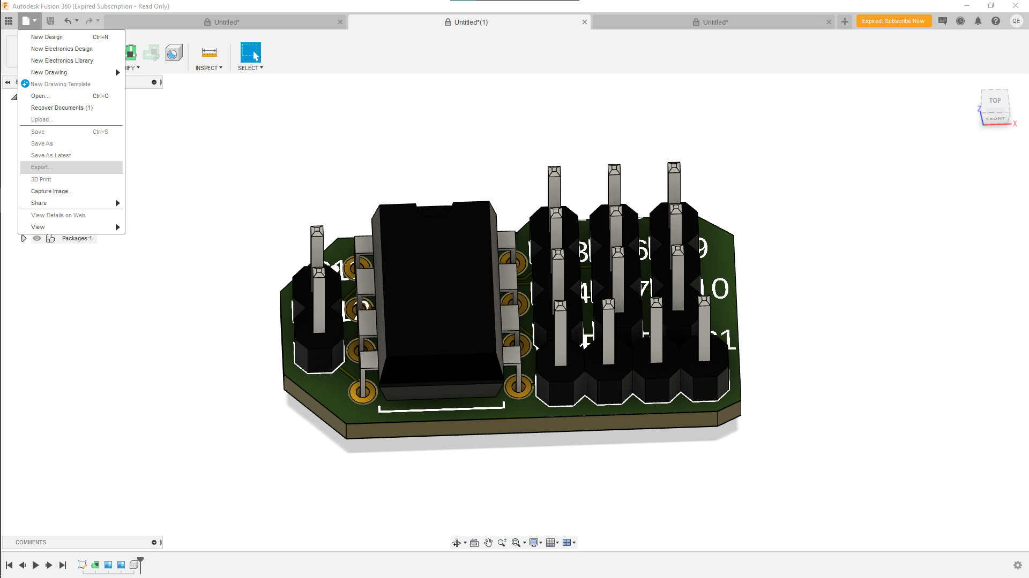1029x578 pixels.
Task: Open Display Settings monitor dropdown
Action: click(536, 543)
